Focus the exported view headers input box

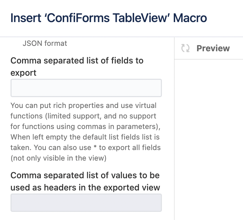tap(86, 203)
